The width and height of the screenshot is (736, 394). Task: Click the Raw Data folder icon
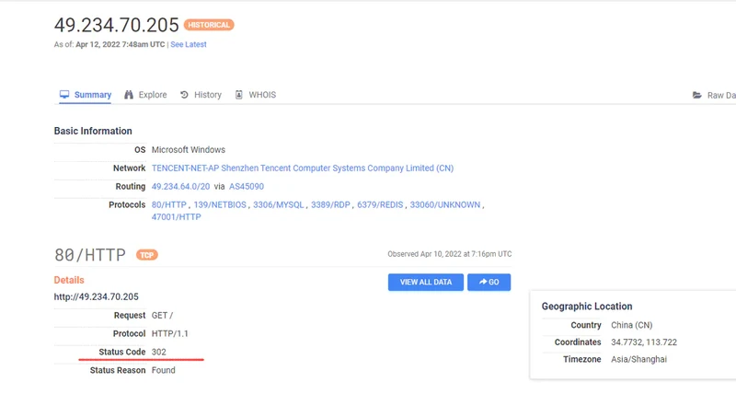click(x=697, y=95)
